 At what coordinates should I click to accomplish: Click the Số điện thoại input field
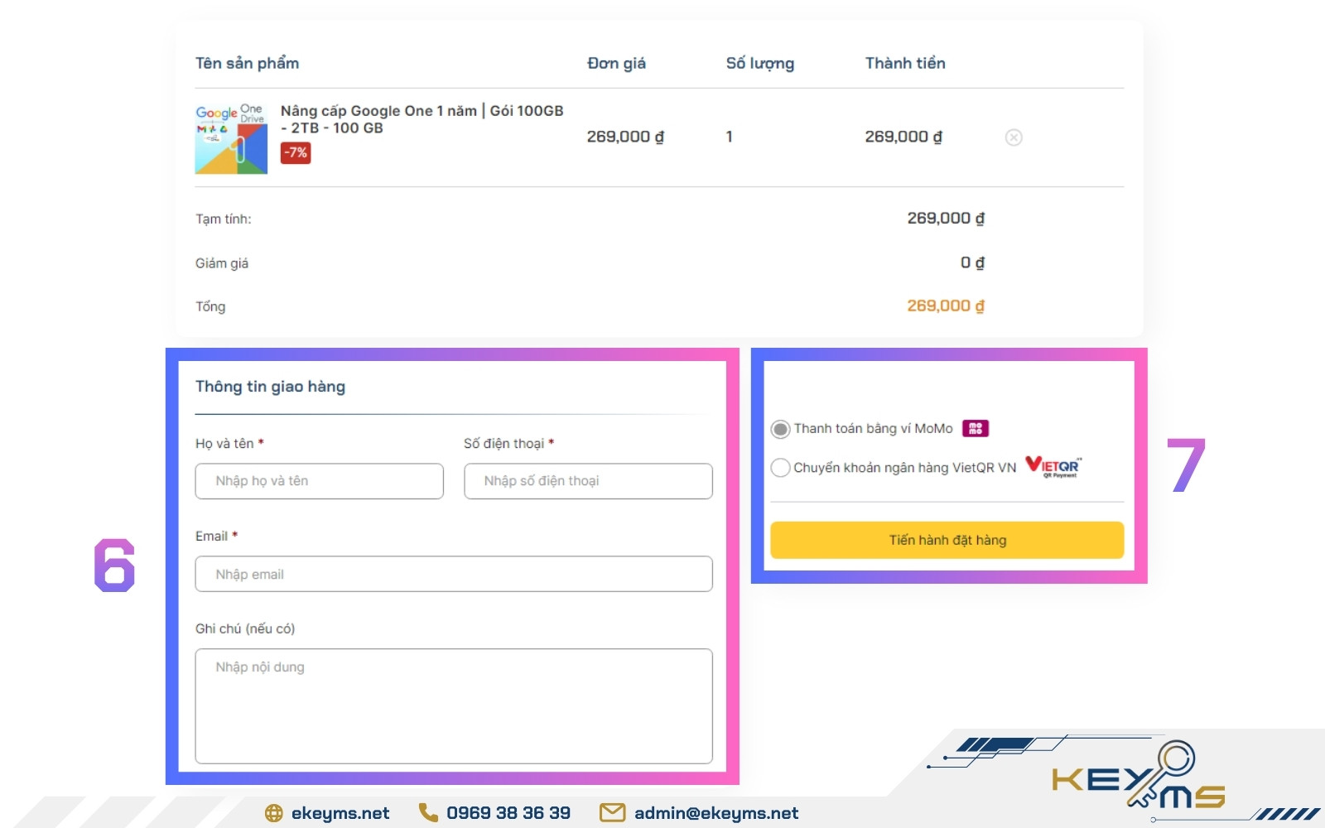587,481
